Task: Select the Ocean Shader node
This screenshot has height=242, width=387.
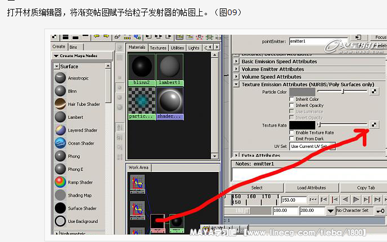Action: coord(75,143)
